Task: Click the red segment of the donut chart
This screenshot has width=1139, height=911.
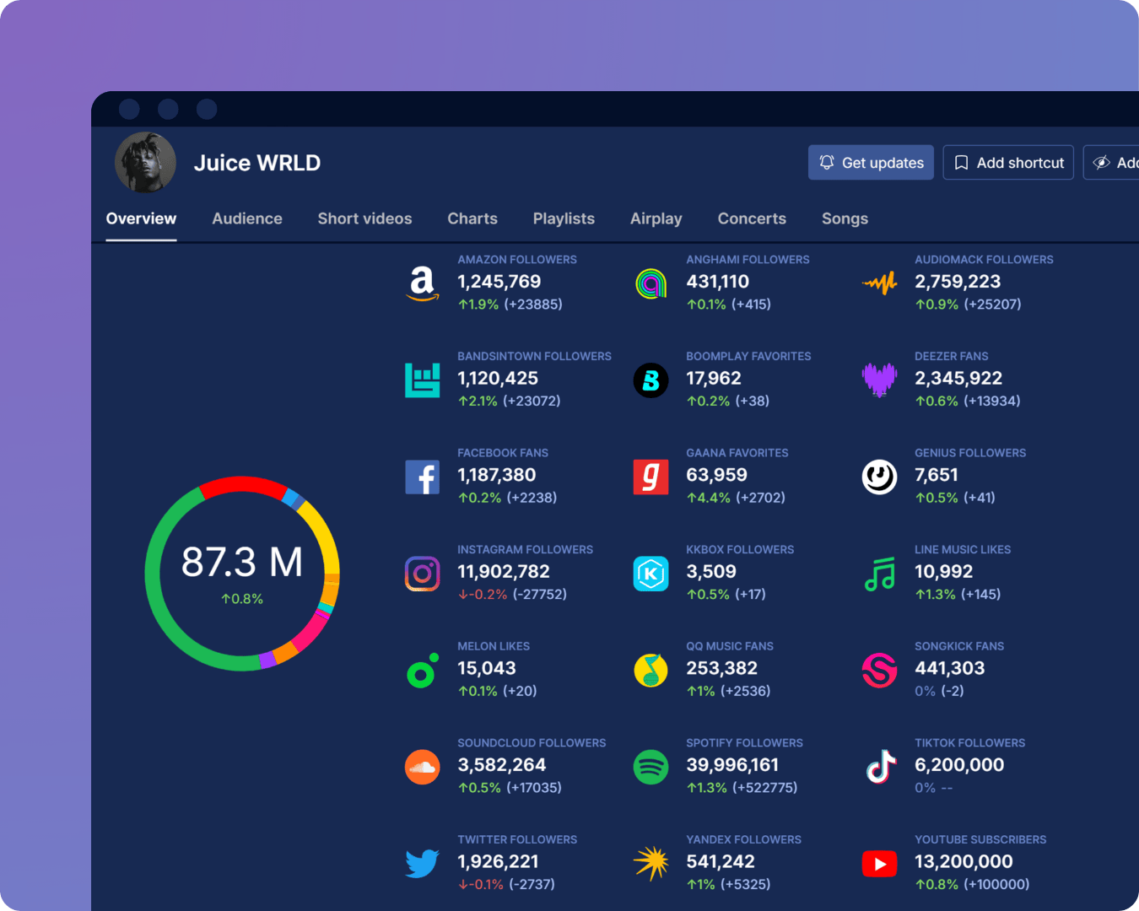Action: pyautogui.click(x=243, y=483)
